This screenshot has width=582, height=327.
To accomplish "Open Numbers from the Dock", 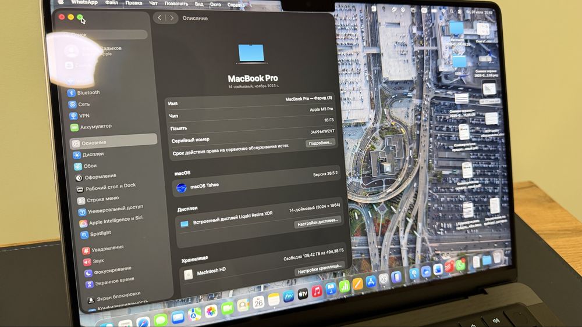I will click(345, 286).
